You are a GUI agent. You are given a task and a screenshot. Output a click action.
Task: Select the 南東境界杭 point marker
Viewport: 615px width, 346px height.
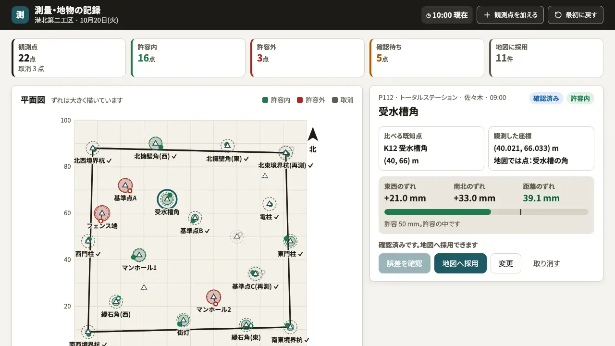click(290, 327)
